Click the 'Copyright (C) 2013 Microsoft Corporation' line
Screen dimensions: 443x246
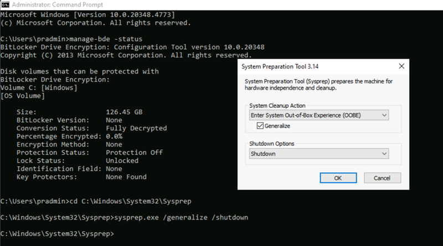[x=126, y=55]
